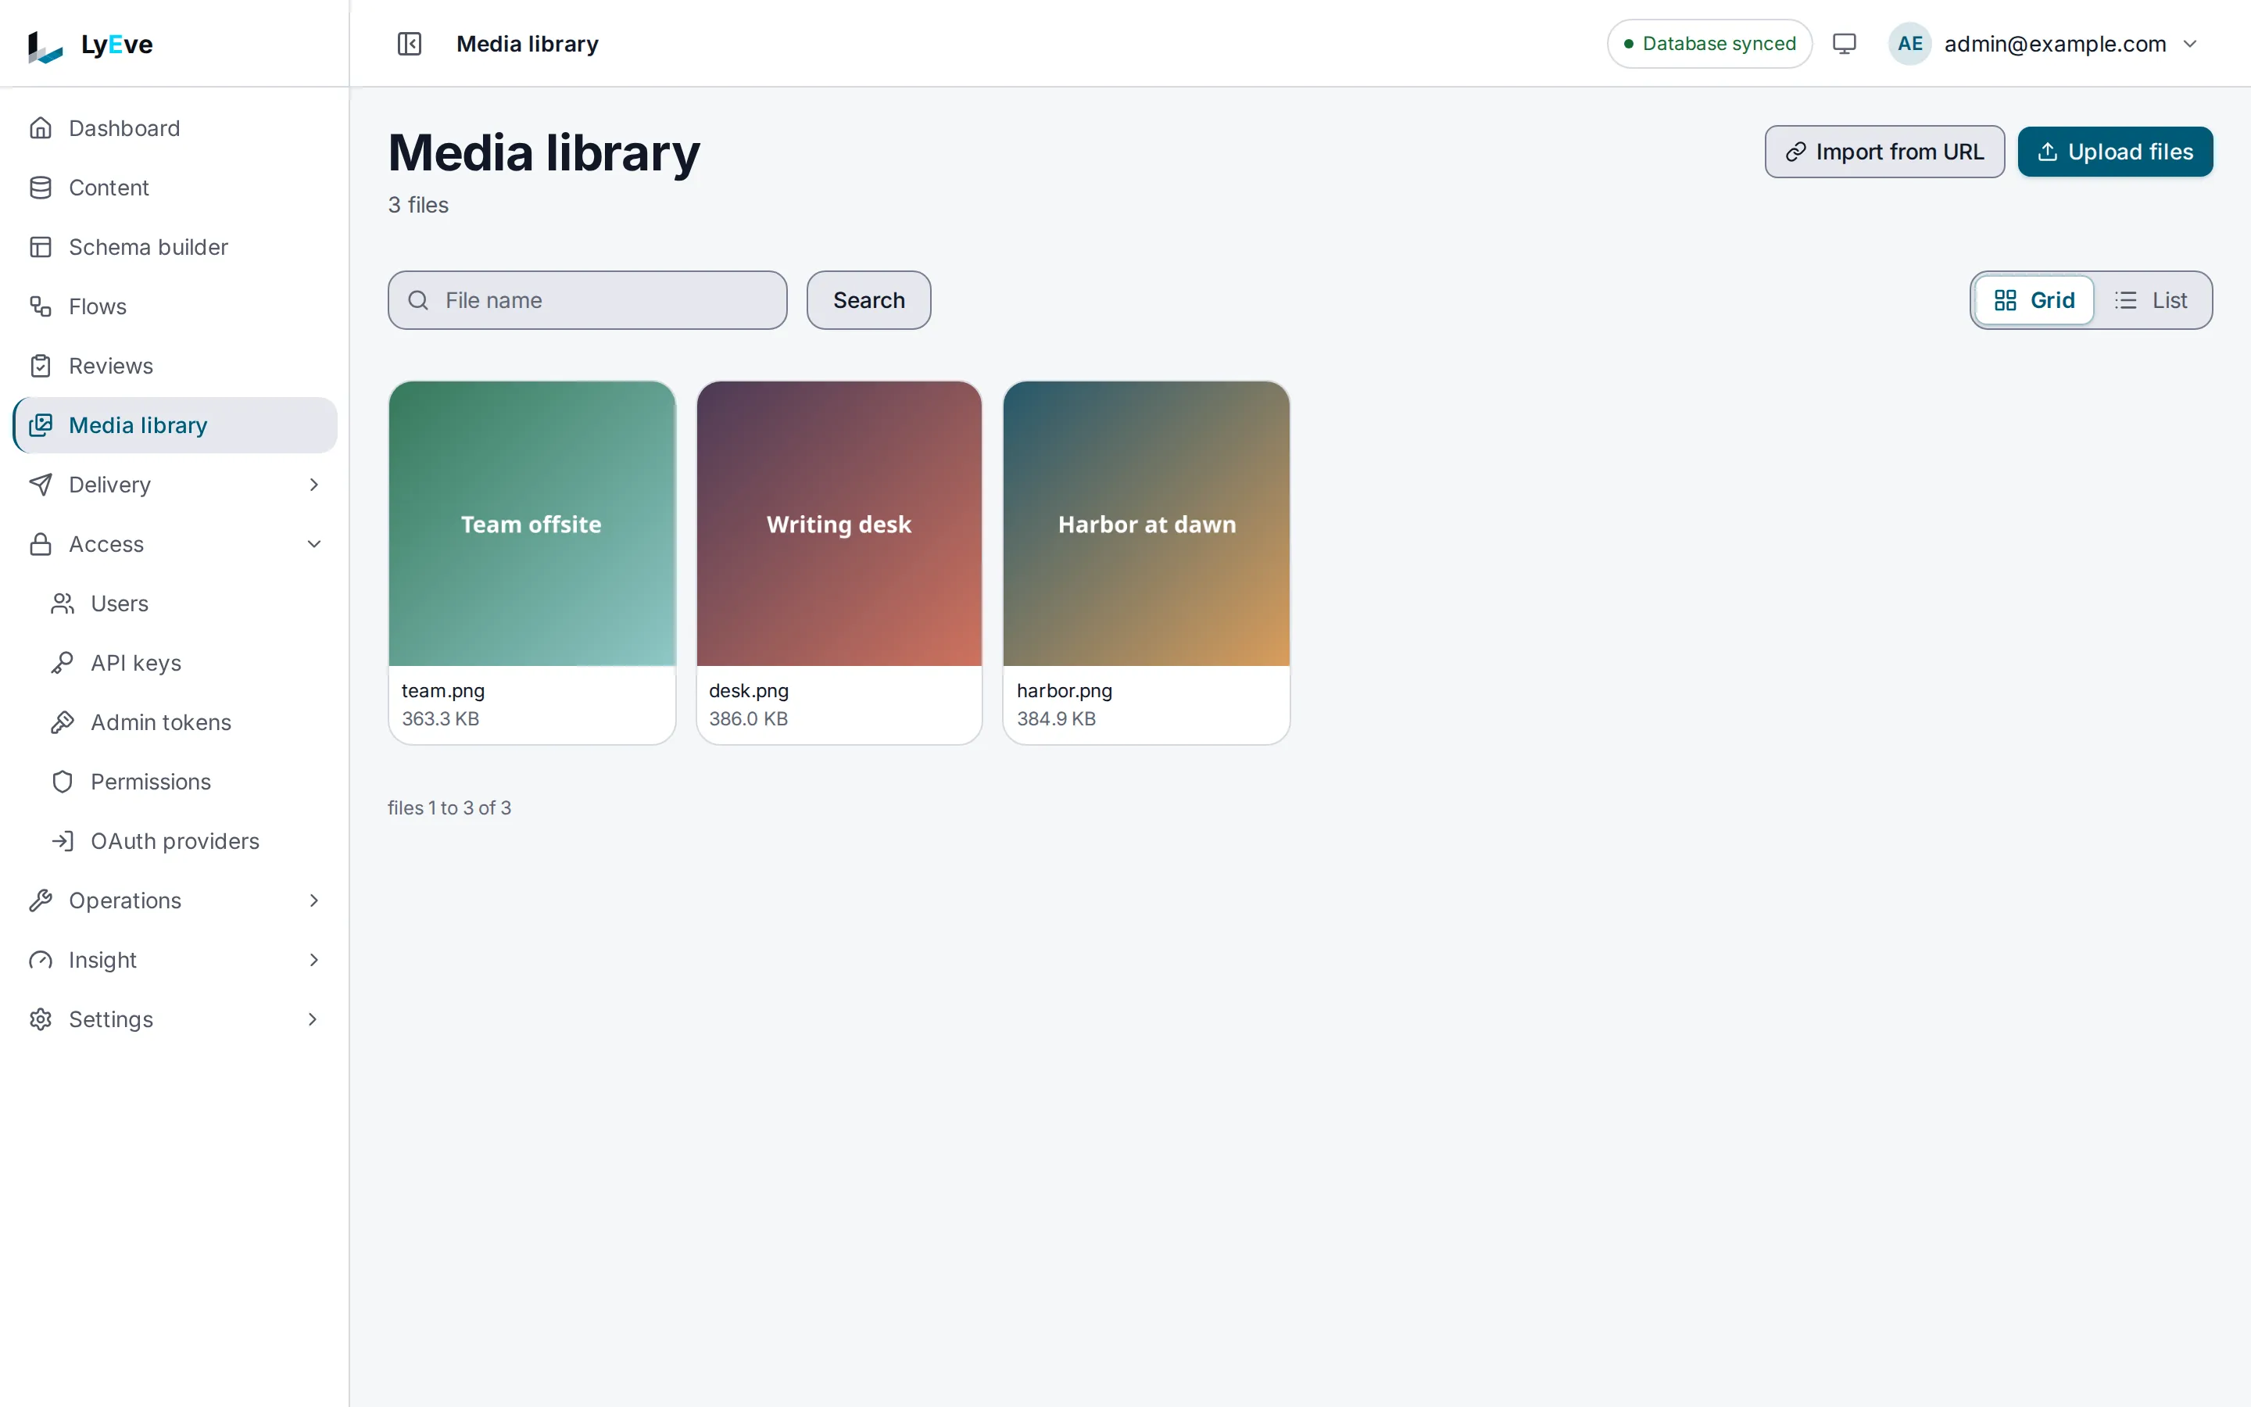Open OAuth providers under Access
2251x1407 pixels.
point(186,842)
